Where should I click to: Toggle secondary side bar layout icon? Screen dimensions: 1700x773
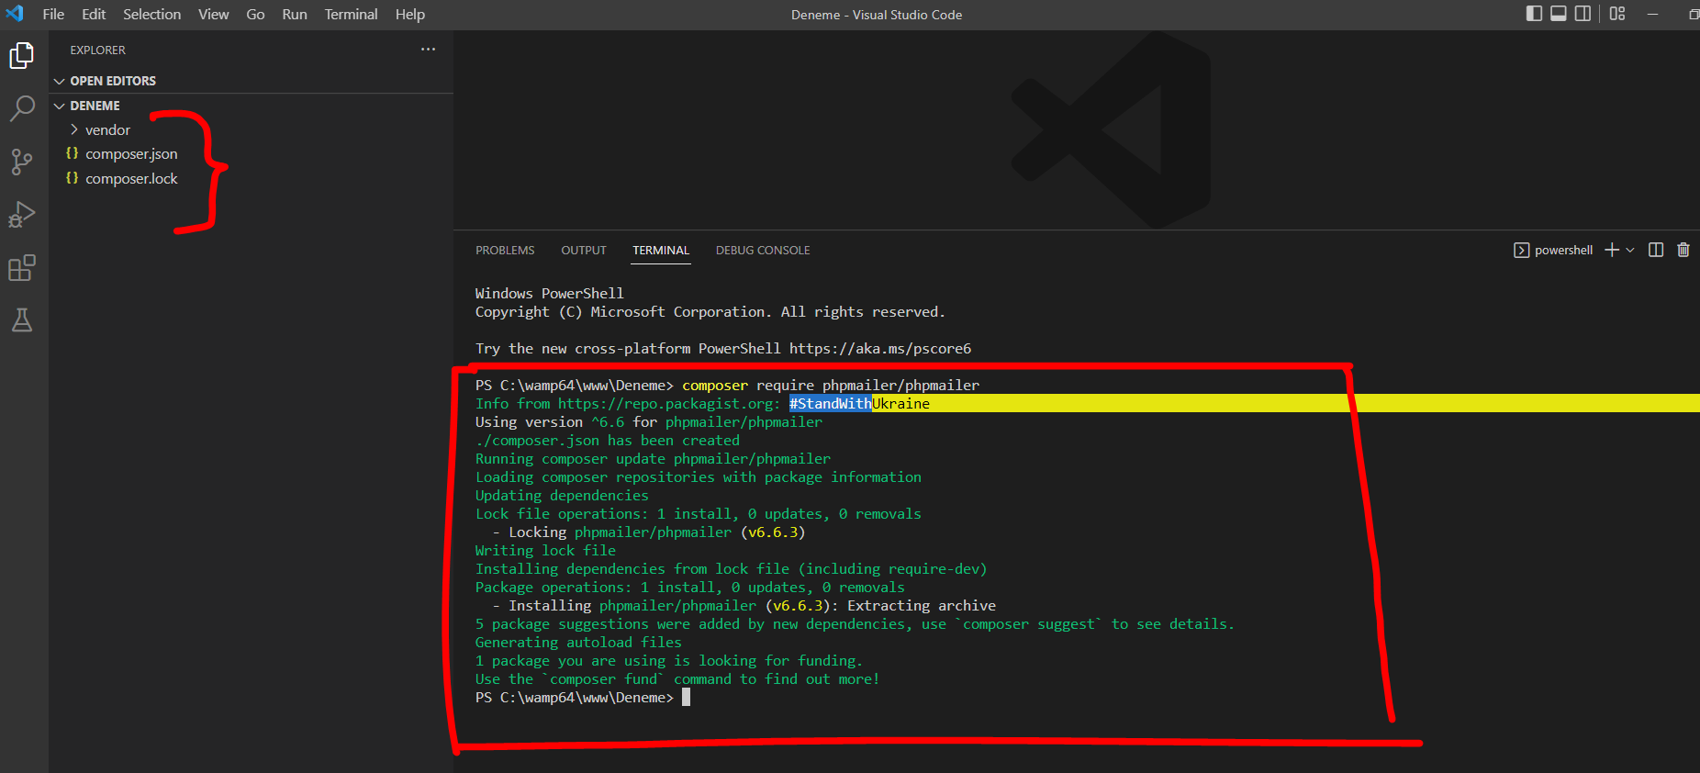(1583, 14)
